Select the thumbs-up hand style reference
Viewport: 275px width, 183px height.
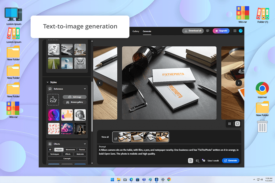[67, 115]
